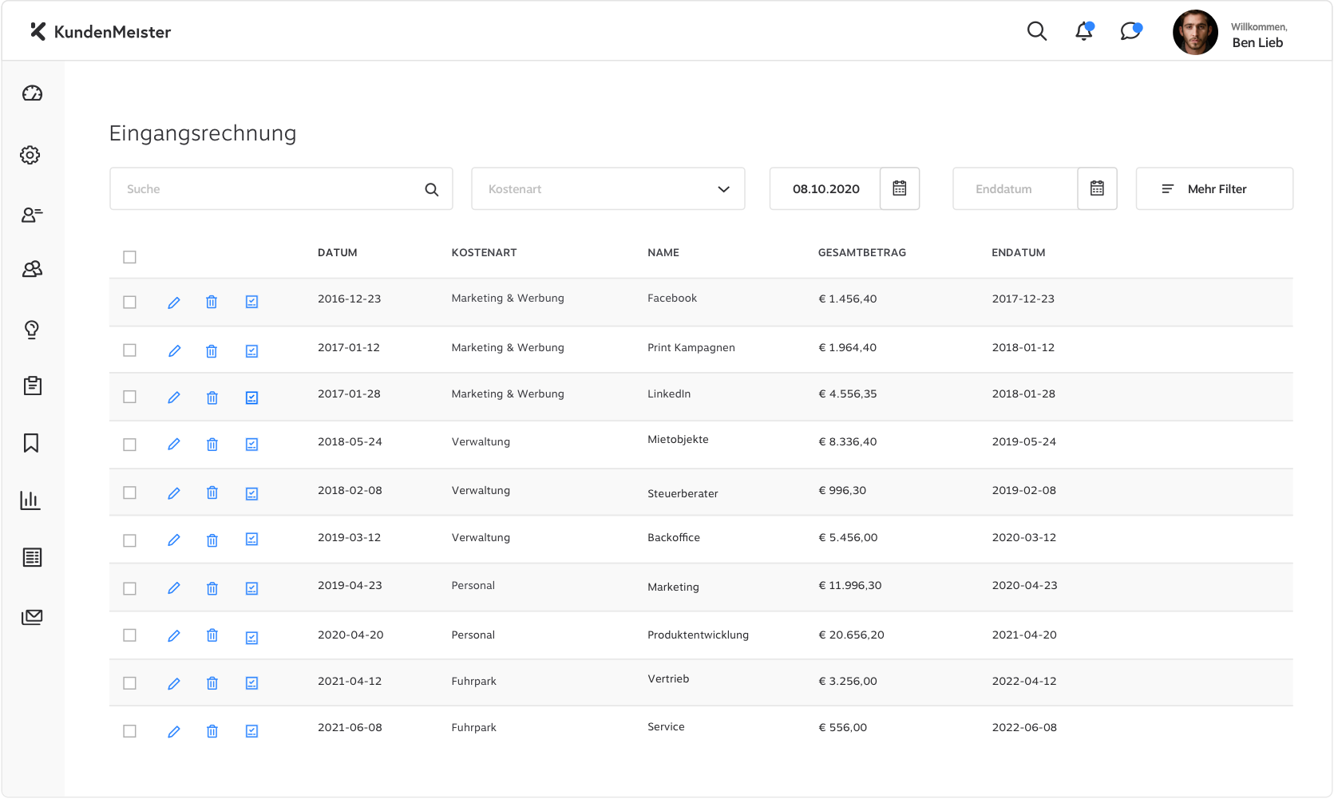Sort by DATUM column header
1334x799 pixels.
pos(338,253)
